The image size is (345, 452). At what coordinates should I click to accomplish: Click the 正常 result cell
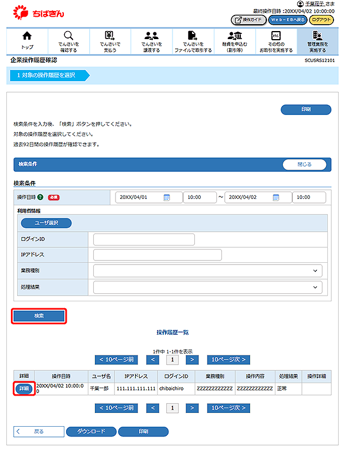coord(289,389)
